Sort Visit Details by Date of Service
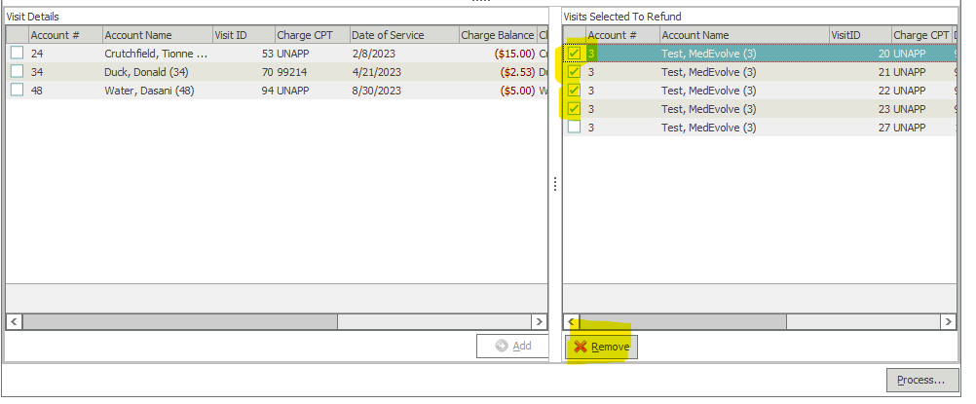The height and width of the screenshot is (404, 976). (x=402, y=35)
